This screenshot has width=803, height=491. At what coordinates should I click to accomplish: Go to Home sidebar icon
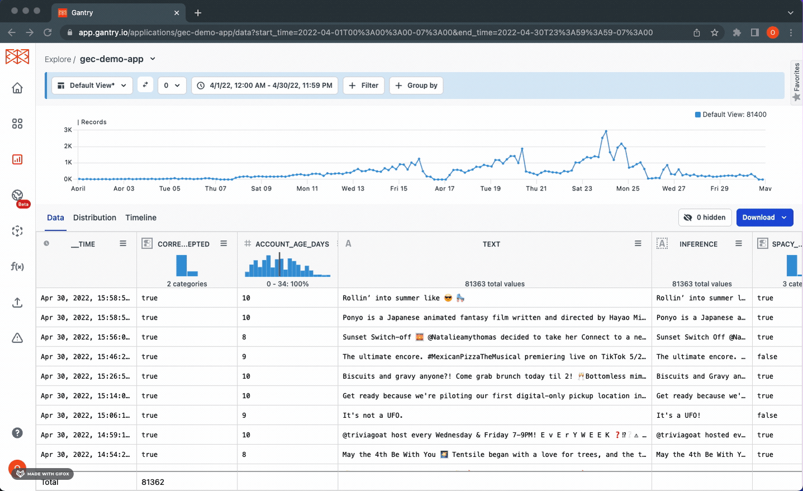tap(17, 88)
